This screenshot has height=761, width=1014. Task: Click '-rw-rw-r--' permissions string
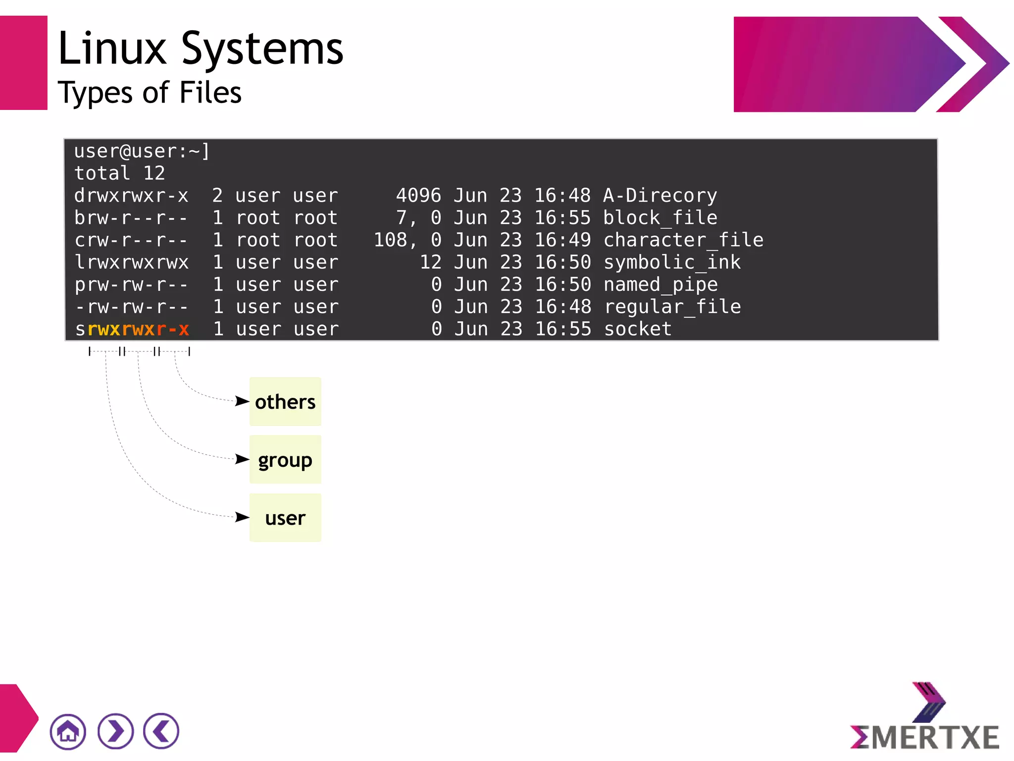[131, 307]
